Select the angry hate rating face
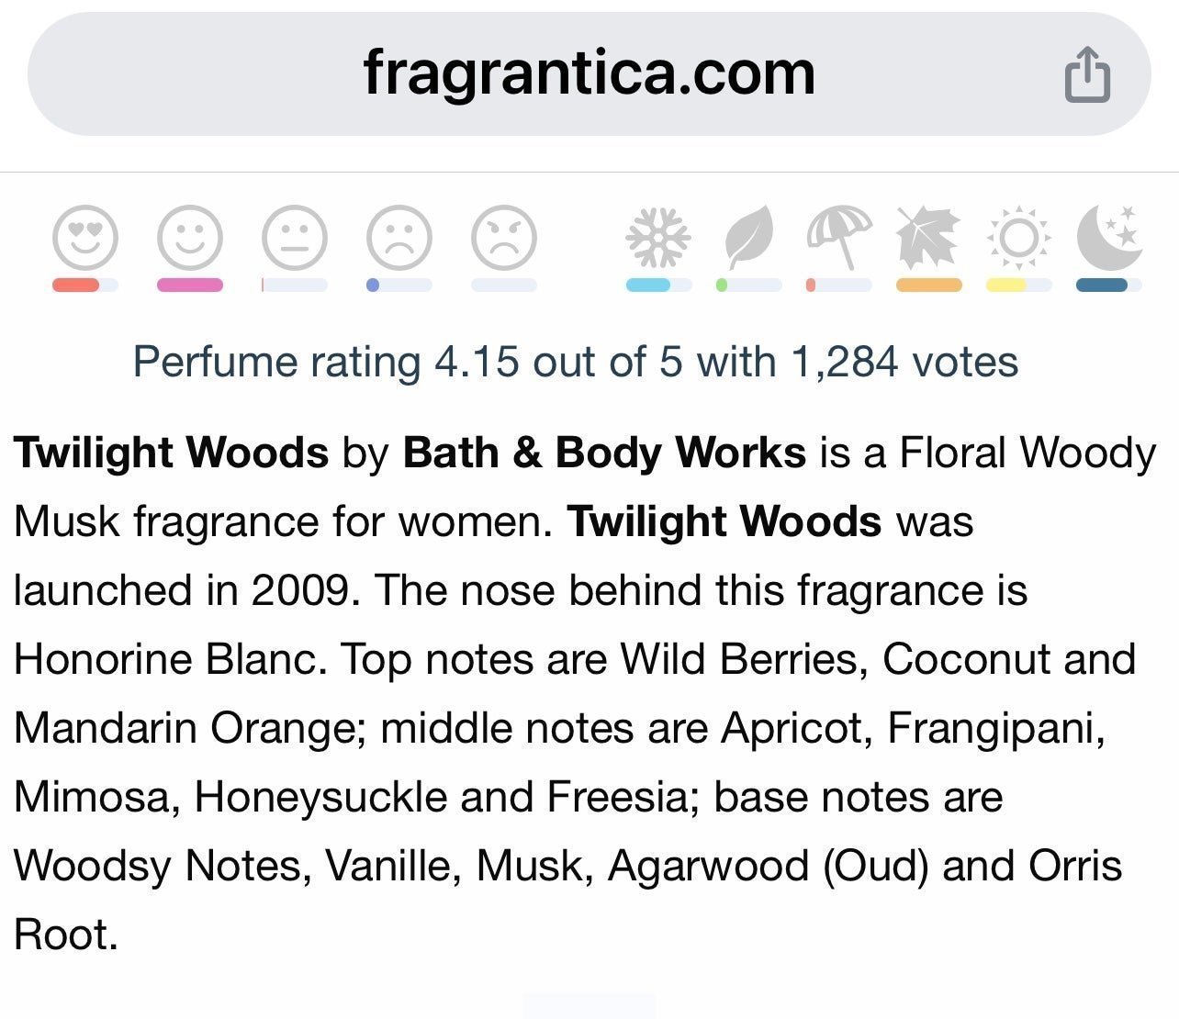The image size is (1179, 1019). pos(504,238)
